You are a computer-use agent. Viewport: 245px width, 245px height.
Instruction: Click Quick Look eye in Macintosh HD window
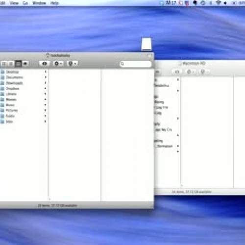[177, 72]
